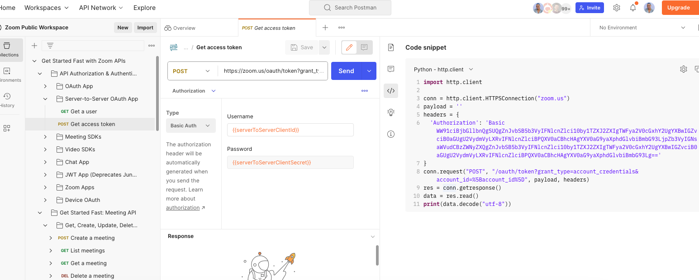This screenshot has width=699, height=280.
Task: Open Explore in top navigation
Action: coord(144,8)
